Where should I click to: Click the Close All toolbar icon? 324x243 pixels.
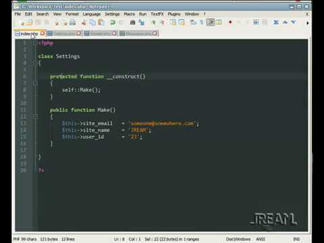(65, 22)
